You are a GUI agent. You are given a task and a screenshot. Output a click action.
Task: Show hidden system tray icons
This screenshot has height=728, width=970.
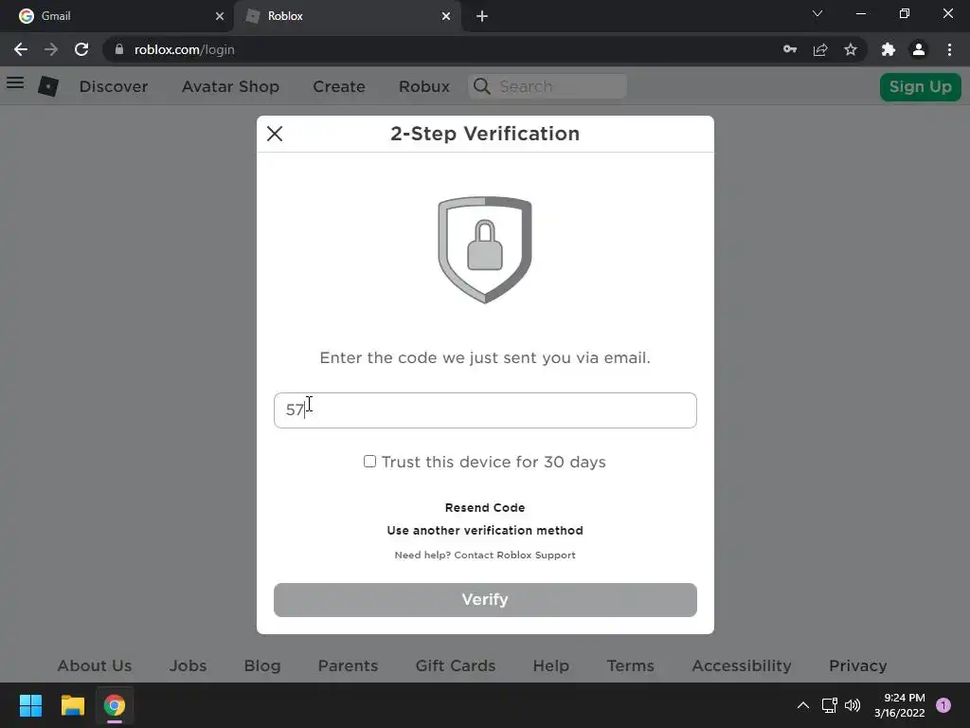[803, 705]
